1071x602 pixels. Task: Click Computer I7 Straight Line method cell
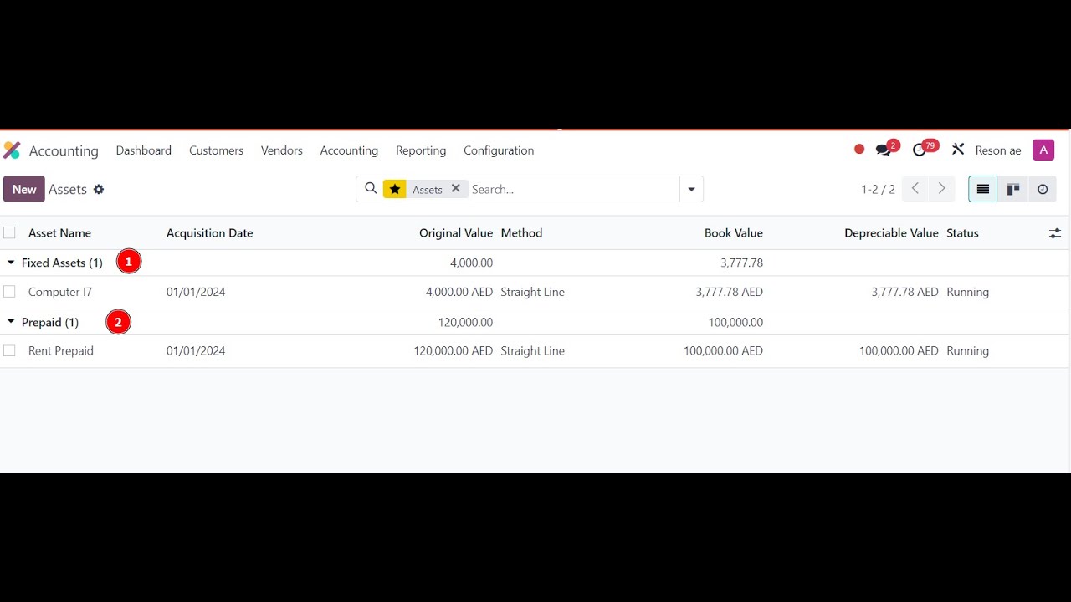[532, 292]
